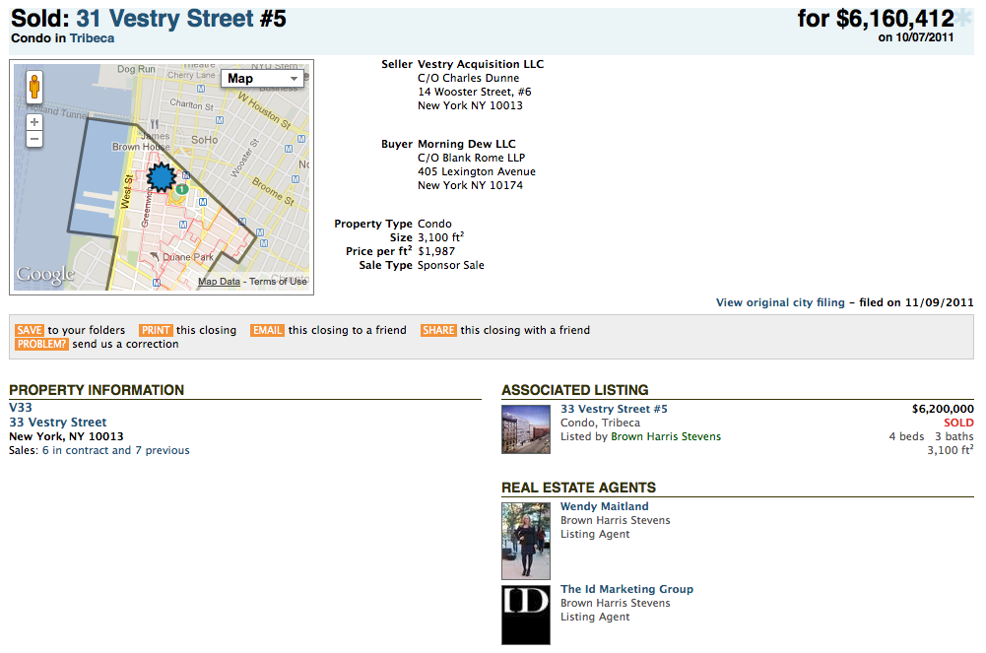This screenshot has width=986, height=653.
Task: Click the EMAIL closing button
Action: coord(267,330)
